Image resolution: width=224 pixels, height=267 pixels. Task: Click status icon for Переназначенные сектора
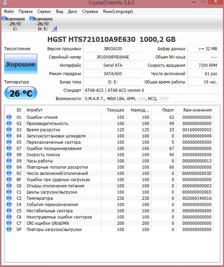coord(9,142)
